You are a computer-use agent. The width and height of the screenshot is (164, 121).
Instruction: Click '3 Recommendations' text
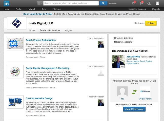pos(123,42)
